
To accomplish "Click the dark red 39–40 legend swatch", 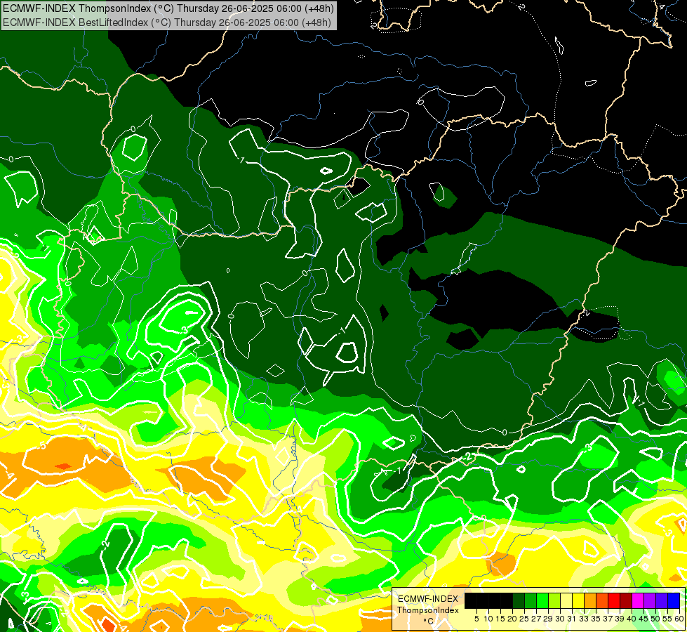I will pos(626,600).
